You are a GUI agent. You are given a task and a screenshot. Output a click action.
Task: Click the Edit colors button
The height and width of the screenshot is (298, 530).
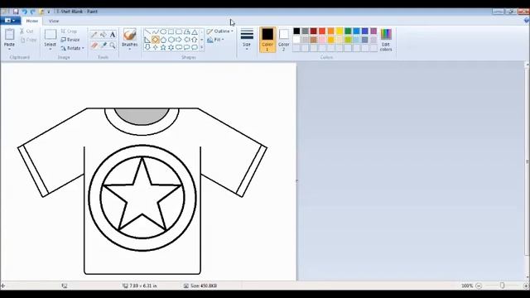(x=386, y=41)
